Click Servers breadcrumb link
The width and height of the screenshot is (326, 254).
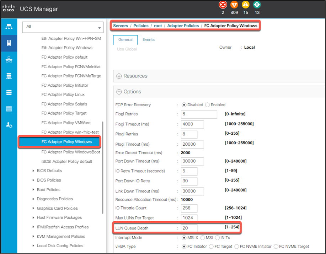point(121,26)
